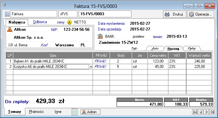The image size is (218, 118).
Task: Go to the first record
Action: point(195,112)
